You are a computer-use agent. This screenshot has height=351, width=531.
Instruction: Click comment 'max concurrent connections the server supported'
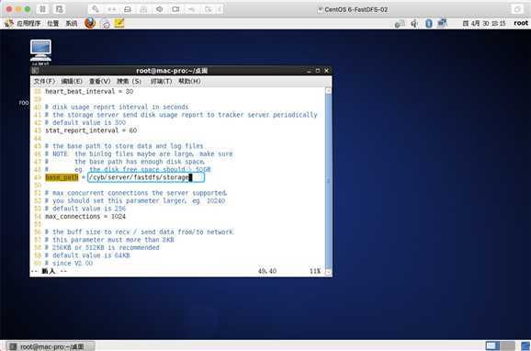[x=136, y=193]
